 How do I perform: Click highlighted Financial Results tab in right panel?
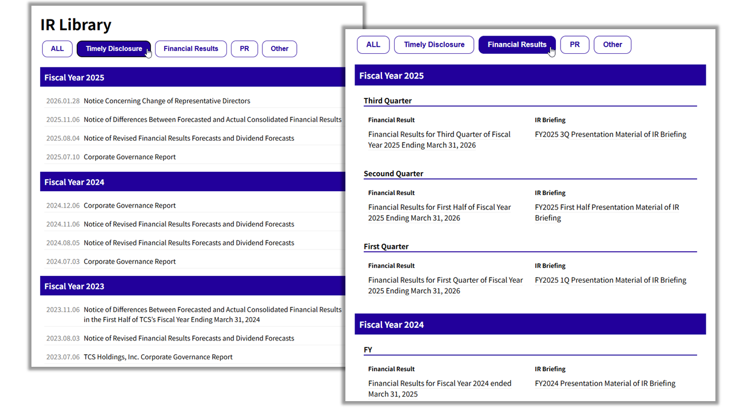[517, 45]
